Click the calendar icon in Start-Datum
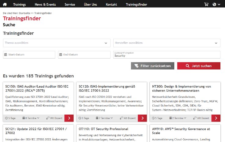Screen dimensions: 225x142 tap(5, 55)
